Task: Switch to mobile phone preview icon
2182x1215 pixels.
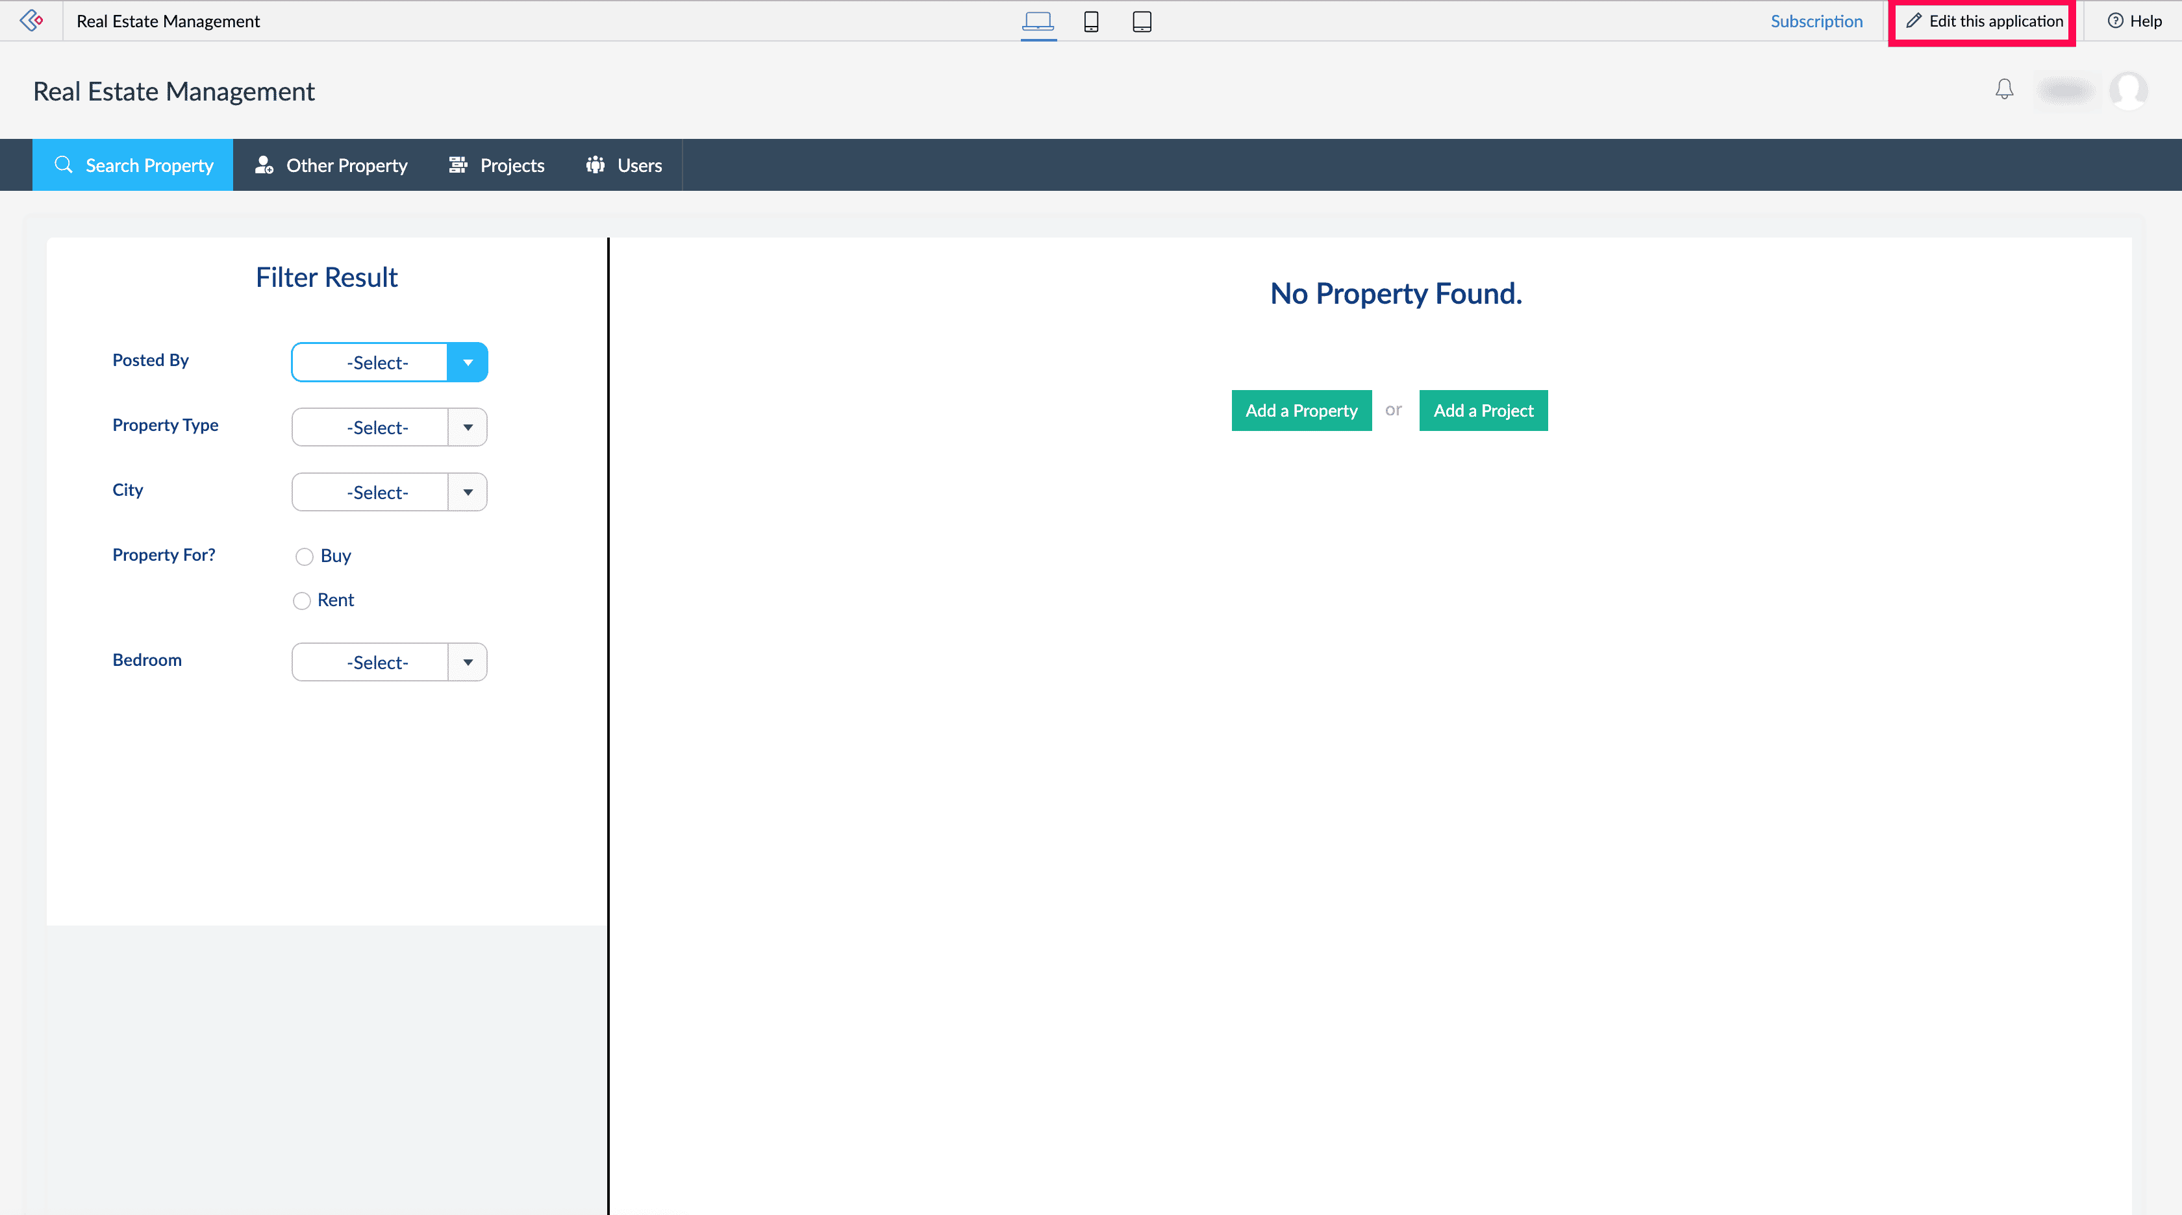Action: point(1091,21)
